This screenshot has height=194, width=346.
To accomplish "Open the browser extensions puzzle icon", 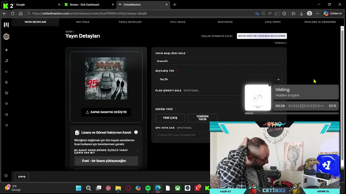I will (x=284, y=13).
